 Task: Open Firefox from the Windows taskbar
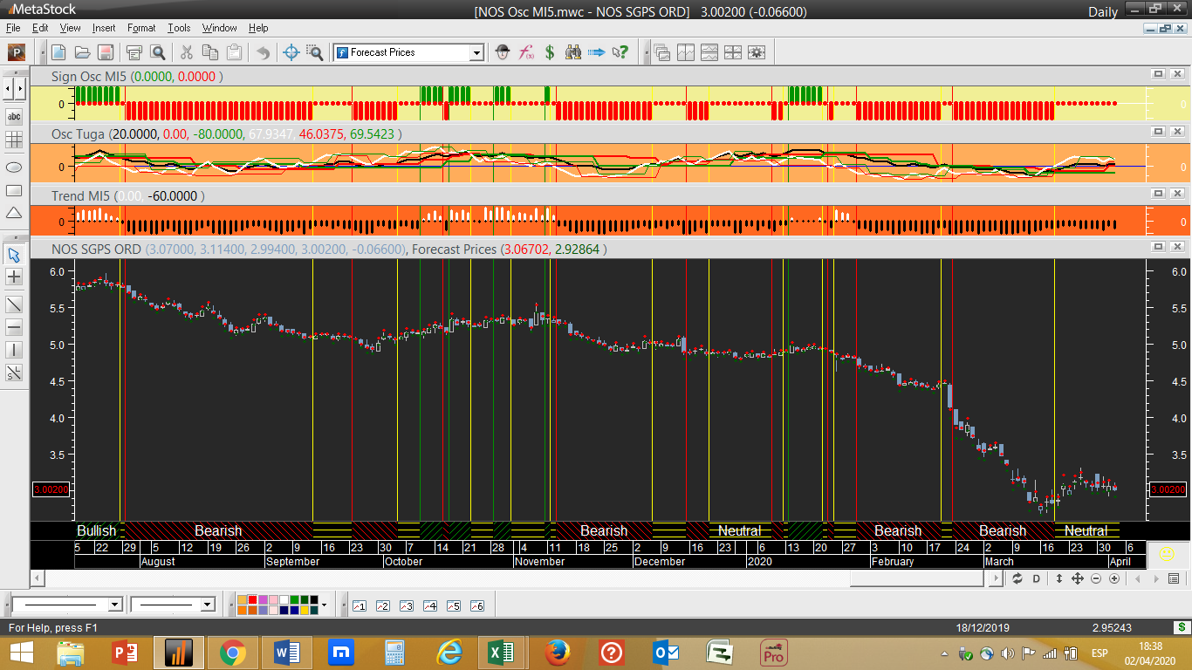coord(557,652)
